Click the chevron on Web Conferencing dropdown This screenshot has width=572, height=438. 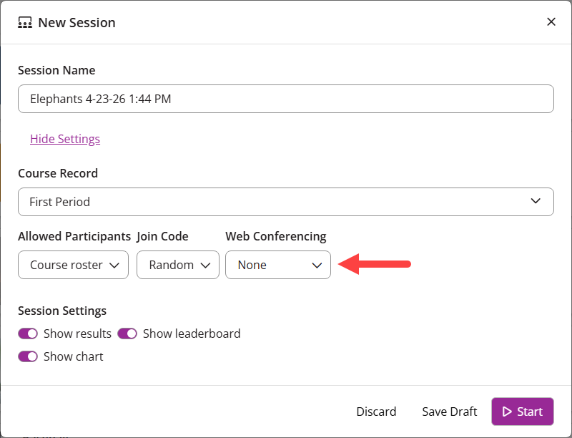point(317,265)
